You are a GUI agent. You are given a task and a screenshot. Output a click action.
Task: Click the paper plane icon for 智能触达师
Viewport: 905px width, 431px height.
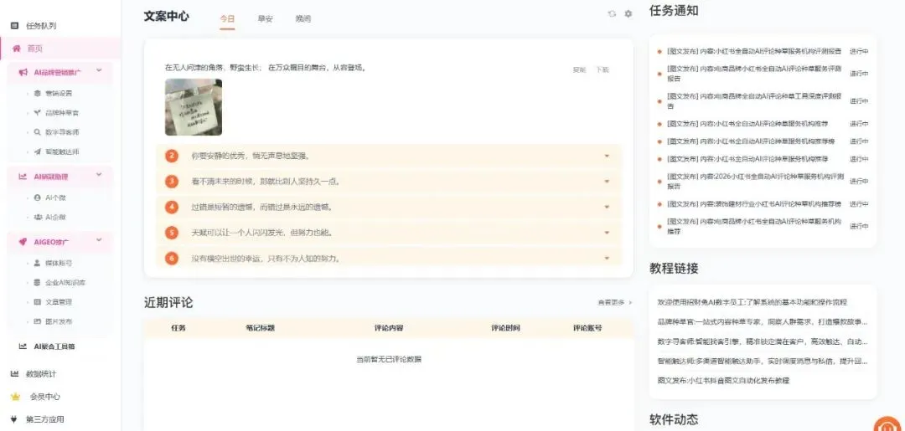(38, 151)
